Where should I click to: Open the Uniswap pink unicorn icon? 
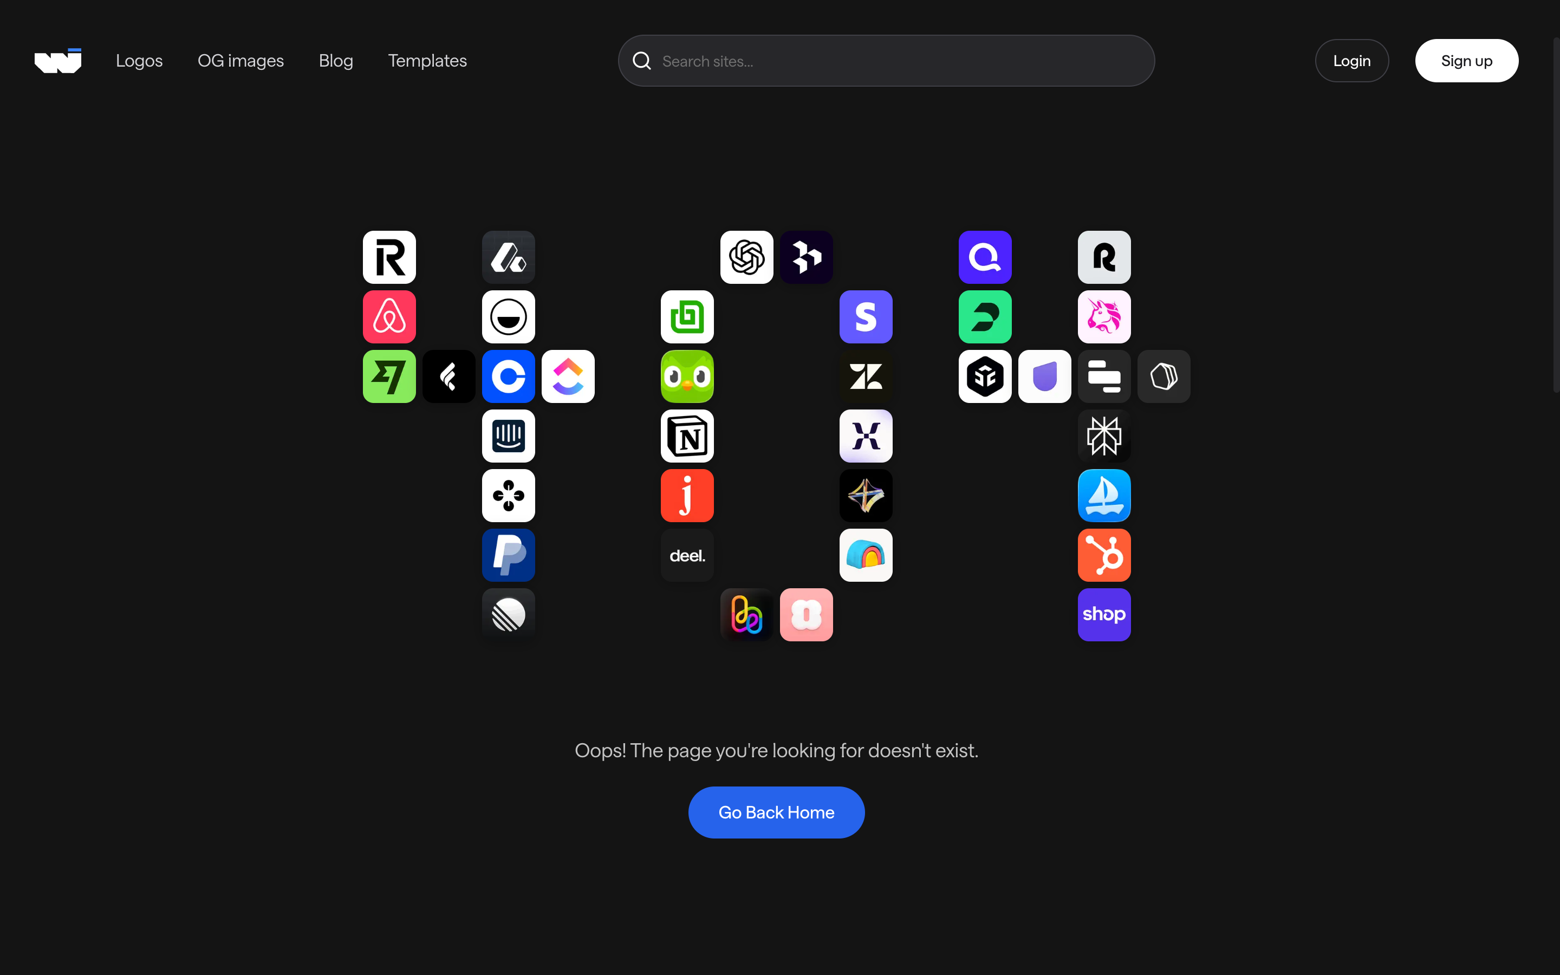click(1103, 317)
